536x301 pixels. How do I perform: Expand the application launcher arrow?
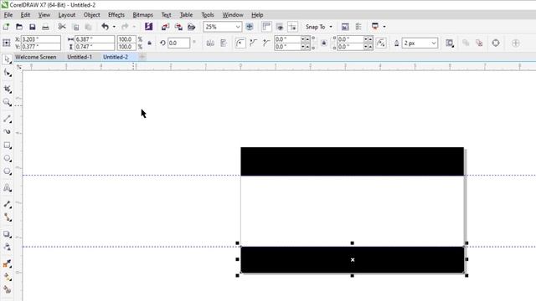[384, 27]
